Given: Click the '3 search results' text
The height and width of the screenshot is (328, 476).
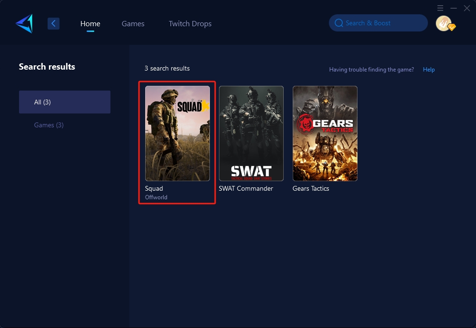Looking at the screenshot, I should tap(167, 68).
